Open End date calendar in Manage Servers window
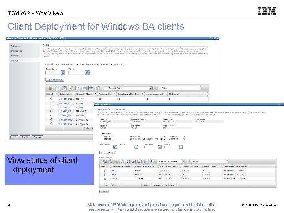 [x=160, y=147]
